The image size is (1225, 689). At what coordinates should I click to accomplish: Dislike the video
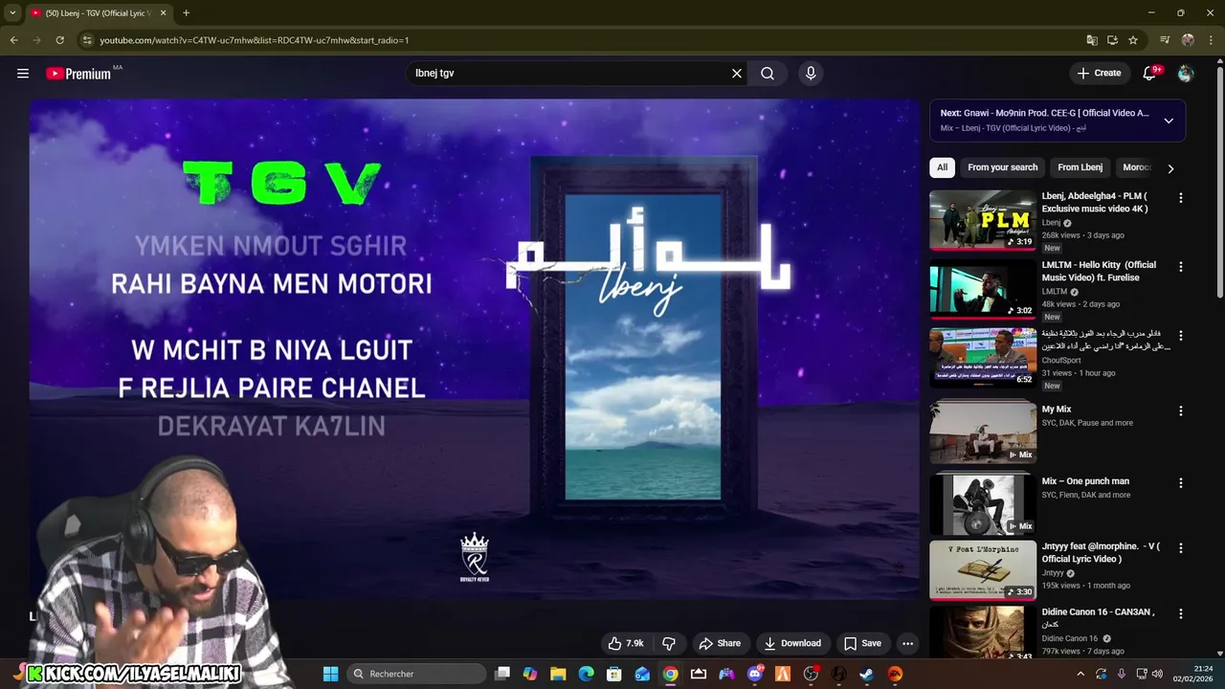pos(669,643)
